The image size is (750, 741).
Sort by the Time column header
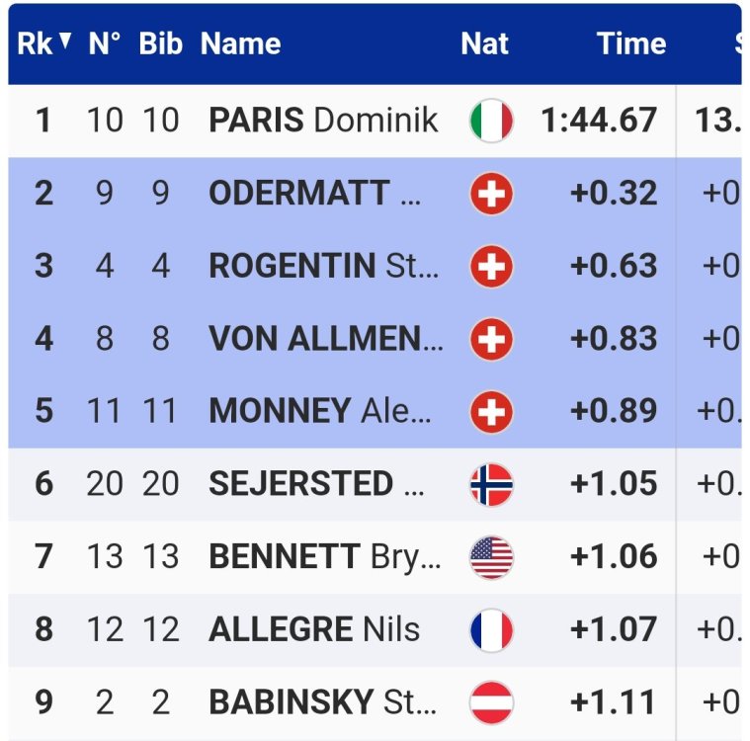tap(631, 43)
